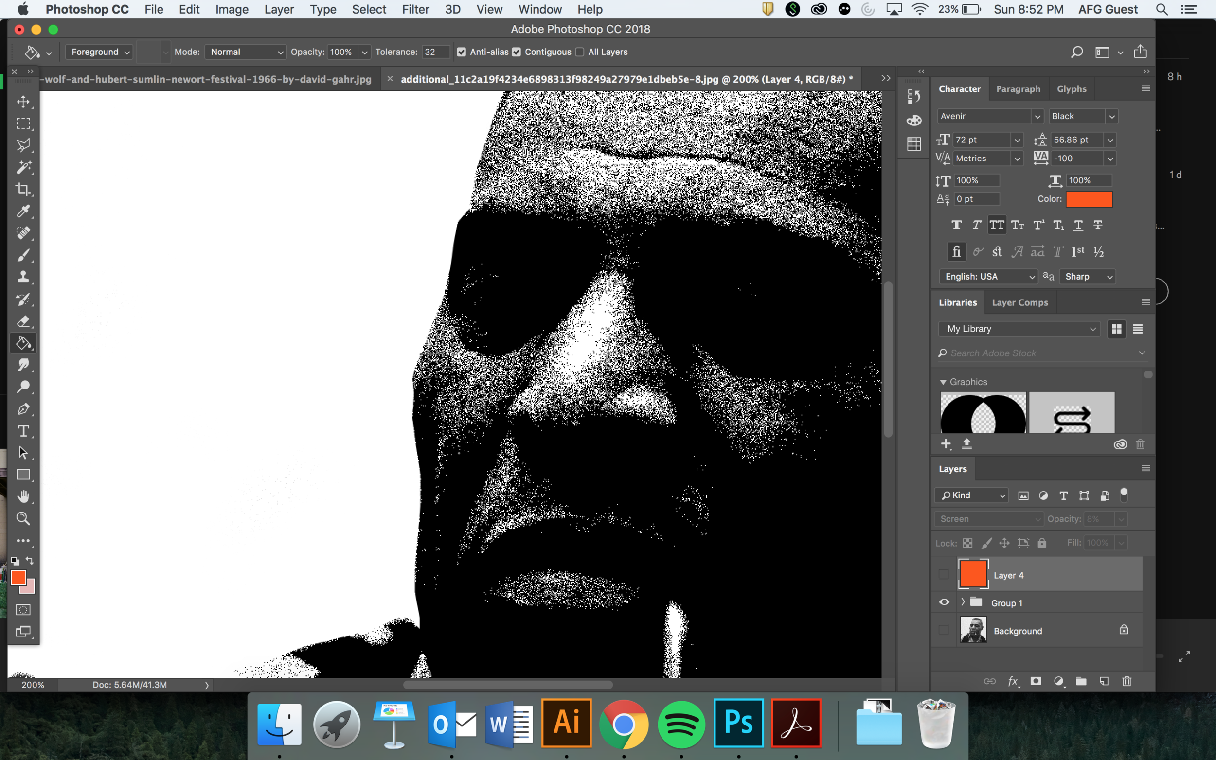Open the layer styles fx menu
The image size is (1216, 760).
1014,681
